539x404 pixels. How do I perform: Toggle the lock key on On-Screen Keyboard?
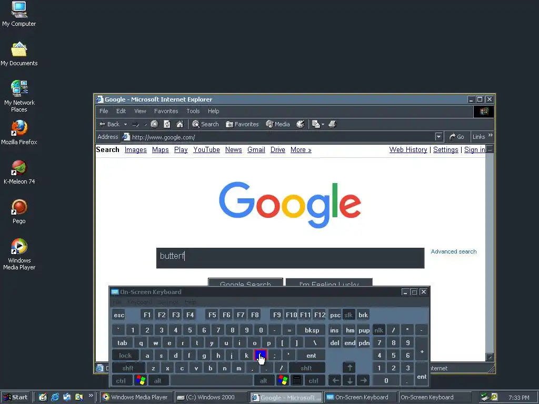tap(125, 356)
